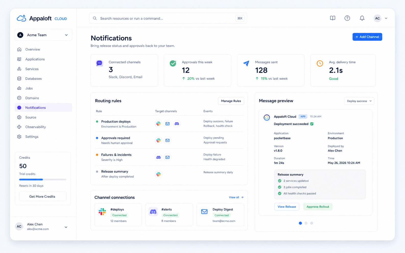This screenshot has height=253, width=405.
Task: Click the first preview pagination dot
Action: pyautogui.click(x=300, y=223)
